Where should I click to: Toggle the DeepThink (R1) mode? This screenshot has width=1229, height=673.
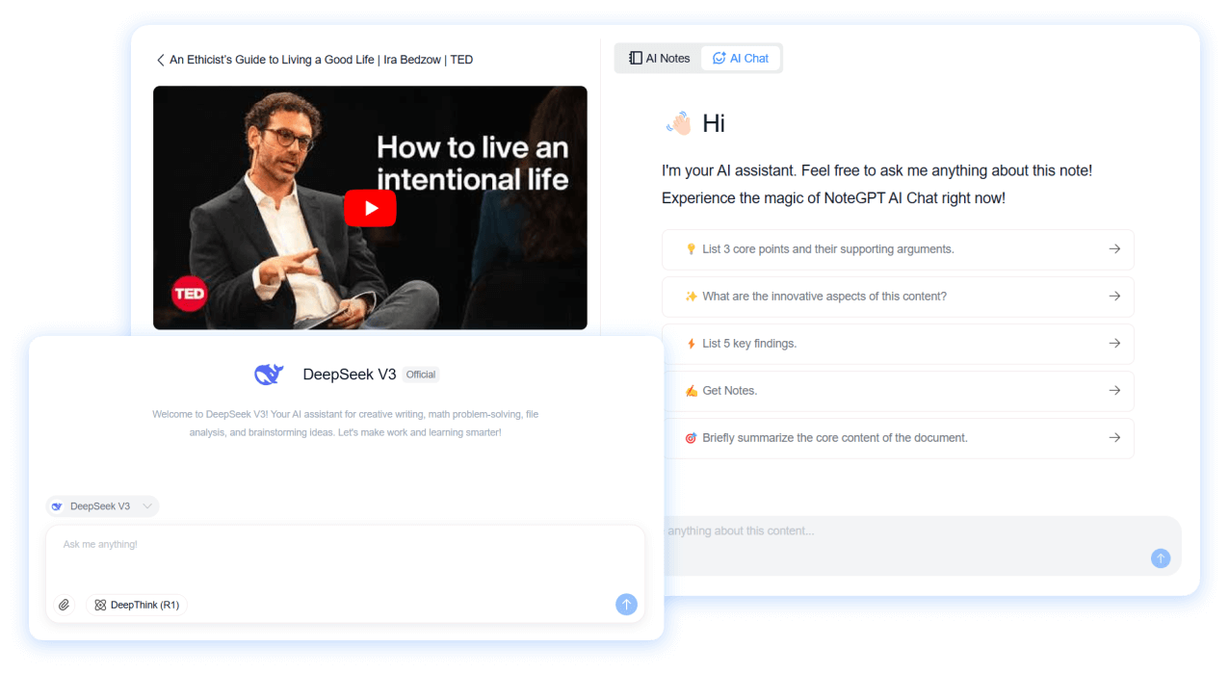coord(137,605)
